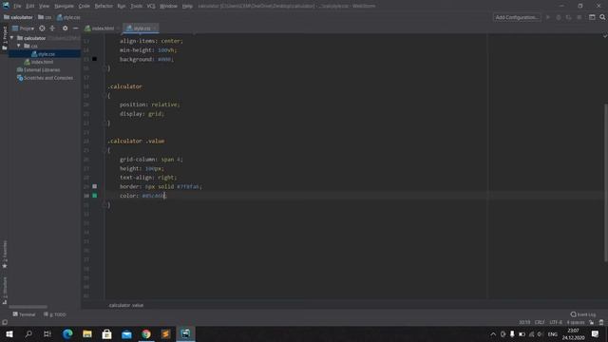Change indent setting 4 spaces in status bar
This screenshot has width=608, height=342.
click(576, 322)
